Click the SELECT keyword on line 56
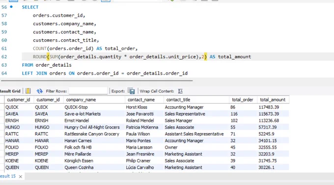 pyautogui.click(x=30, y=7)
